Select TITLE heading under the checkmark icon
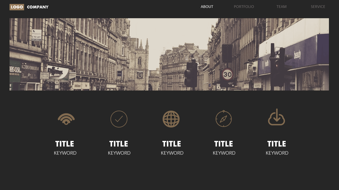This screenshot has width=339, height=190. 119,144
